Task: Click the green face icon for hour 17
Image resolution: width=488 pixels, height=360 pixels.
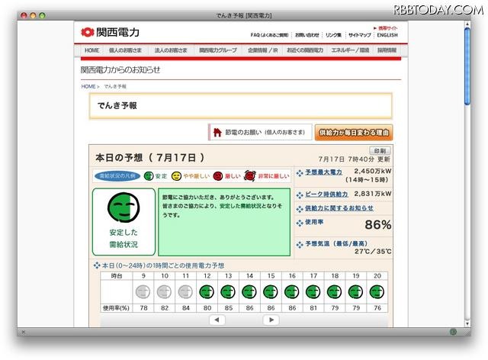Action: (x=313, y=292)
